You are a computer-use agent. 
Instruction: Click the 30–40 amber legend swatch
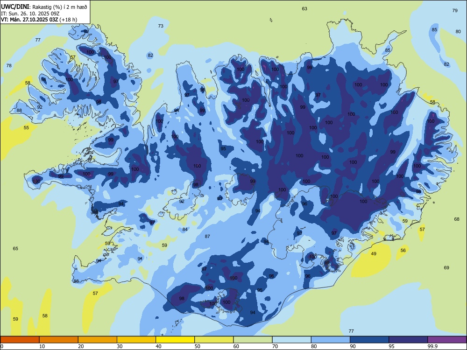coord(136,340)
